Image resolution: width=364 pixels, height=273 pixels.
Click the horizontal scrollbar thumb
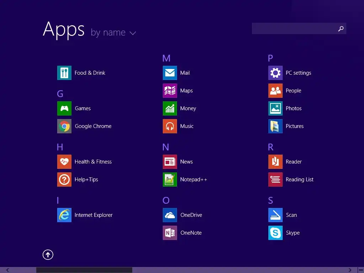click(x=84, y=270)
